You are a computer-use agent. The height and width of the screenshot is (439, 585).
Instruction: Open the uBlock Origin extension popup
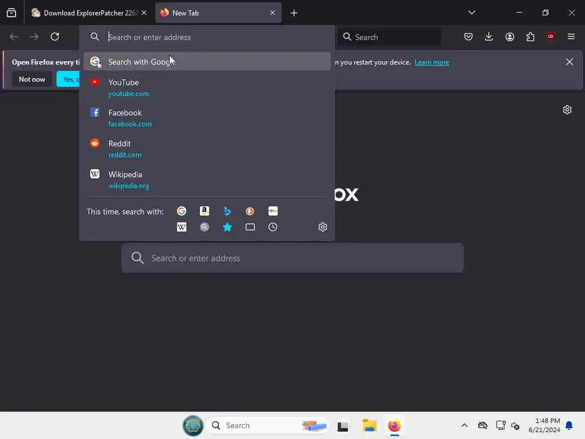551,37
